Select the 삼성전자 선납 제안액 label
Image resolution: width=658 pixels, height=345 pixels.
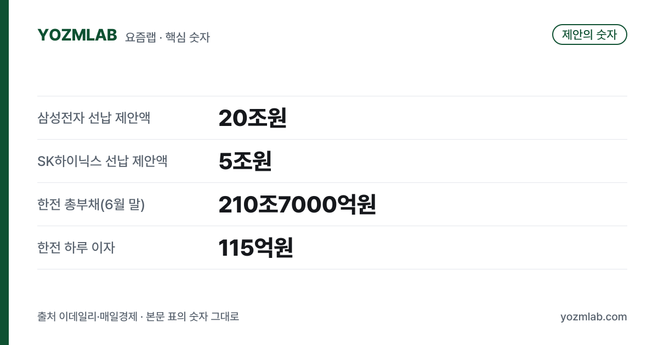pyautogui.click(x=94, y=118)
